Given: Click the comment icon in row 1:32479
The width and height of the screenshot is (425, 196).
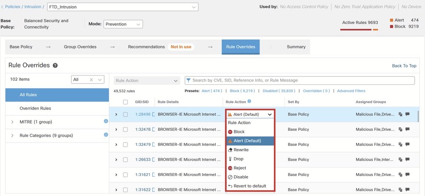Looking at the screenshot, I should [x=407, y=145].
